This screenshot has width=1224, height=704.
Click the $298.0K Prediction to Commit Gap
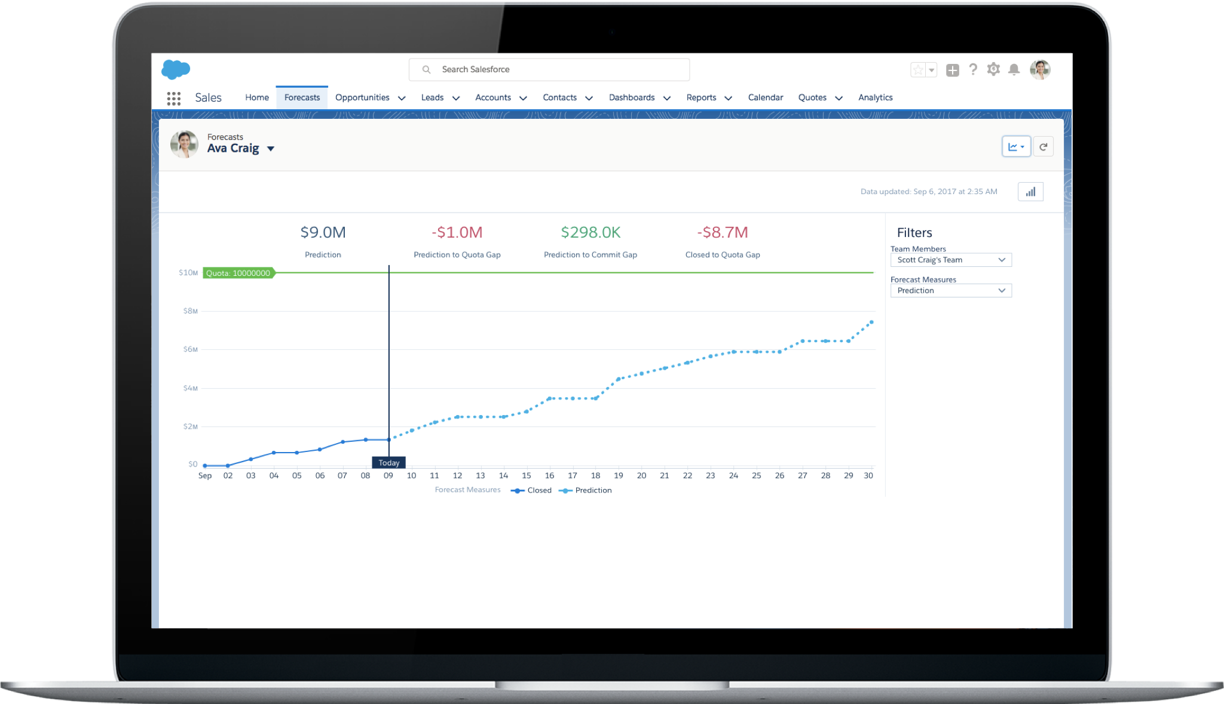pos(590,232)
